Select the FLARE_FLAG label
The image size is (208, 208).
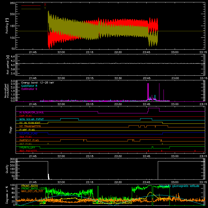point(27,130)
